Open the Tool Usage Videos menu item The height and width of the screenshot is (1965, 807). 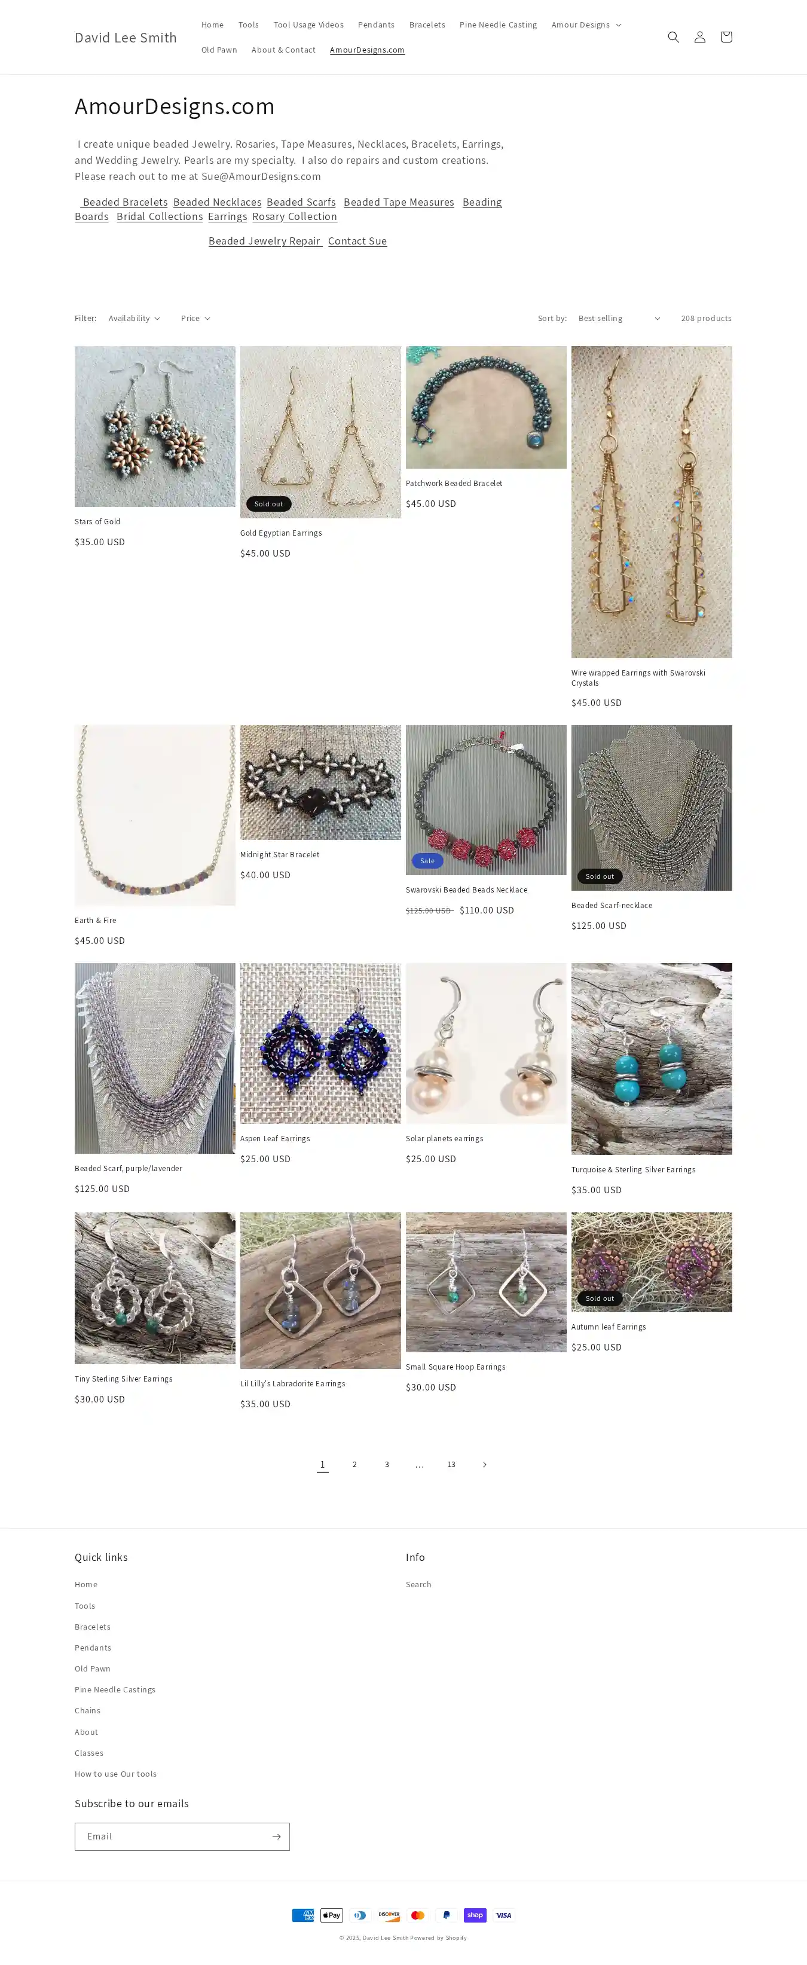click(308, 25)
